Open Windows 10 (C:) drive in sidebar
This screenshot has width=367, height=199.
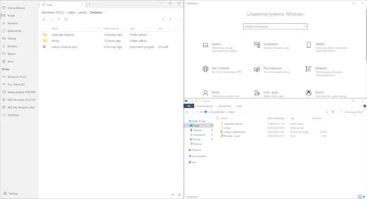click(17, 77)
